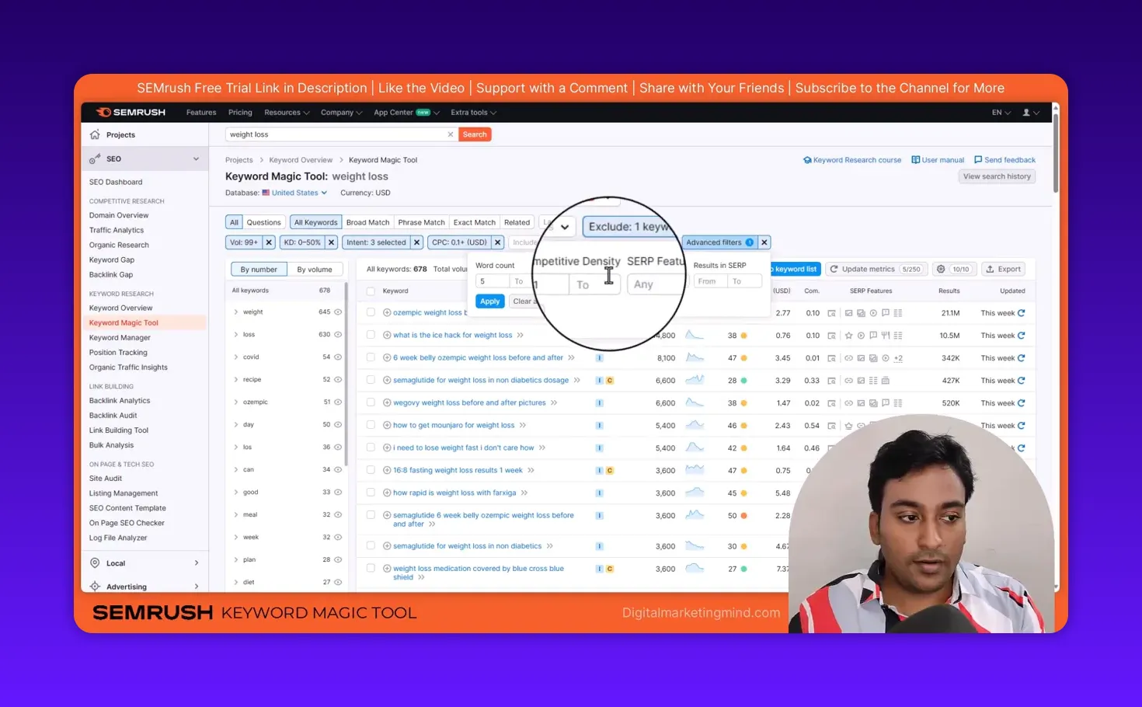Open the Keyword Magic Tool sidebar link

point(123,322)
